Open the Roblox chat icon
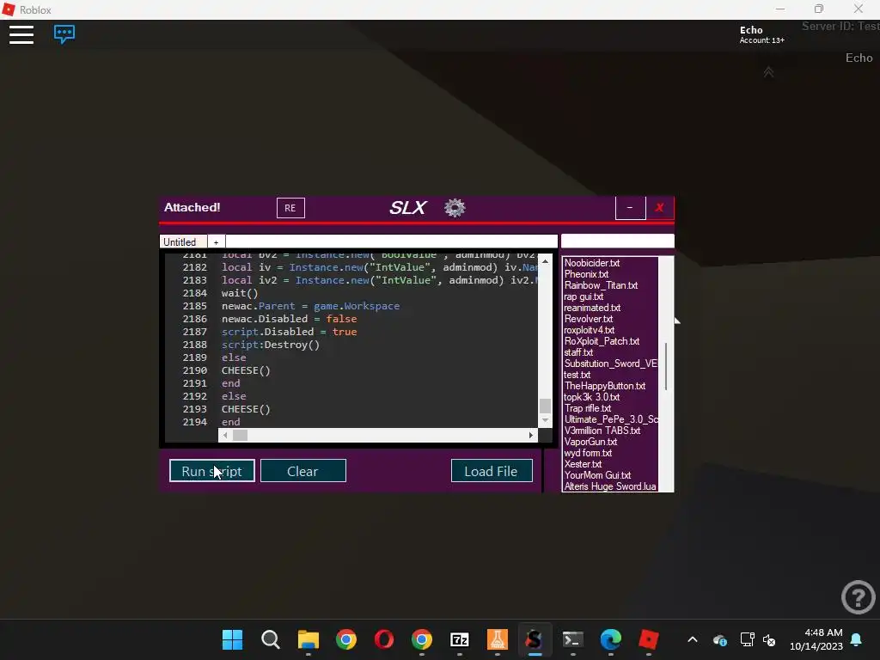 click(64, 34)
